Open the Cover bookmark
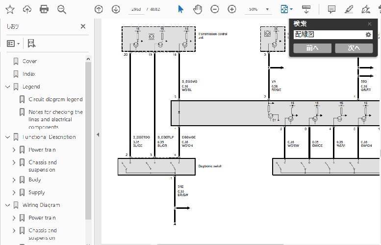This screenshot has height=245, width=381. (29, 61)
